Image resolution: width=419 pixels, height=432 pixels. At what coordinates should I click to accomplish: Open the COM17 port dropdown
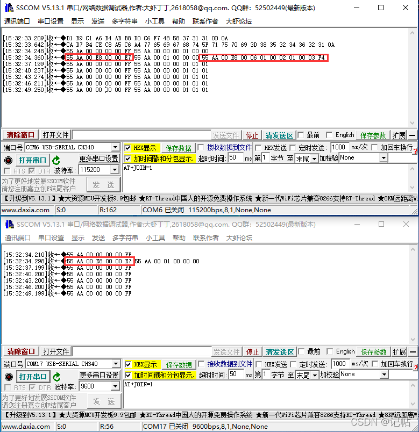pyautogui.click(x=116, y=364)
